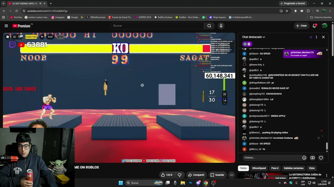Viewport: 334px width, 187px height.
Task: Open Chrome extensions puzzle icon
Action: click(x=308, y=11)
